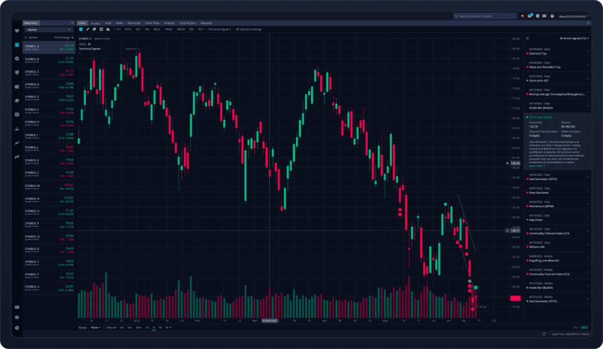
Task: Click the Indicator Settings button
Action: [249, 29]
